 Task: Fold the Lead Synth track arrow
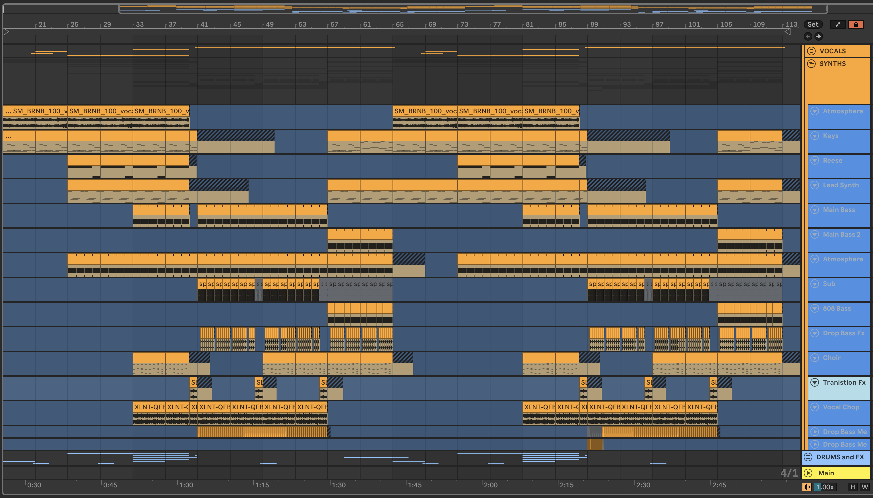(x=815, y=185)
